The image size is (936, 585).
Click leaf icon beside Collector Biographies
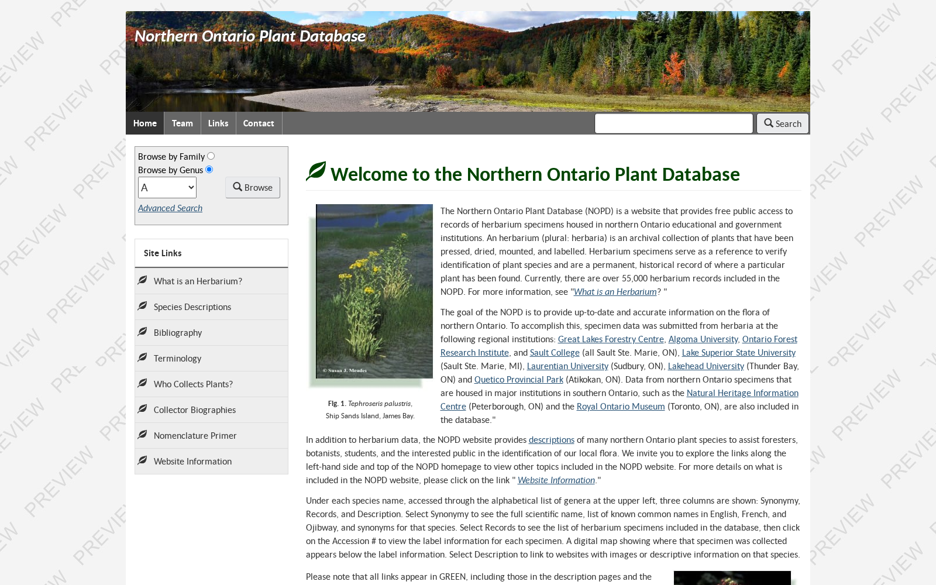point(142,409)
